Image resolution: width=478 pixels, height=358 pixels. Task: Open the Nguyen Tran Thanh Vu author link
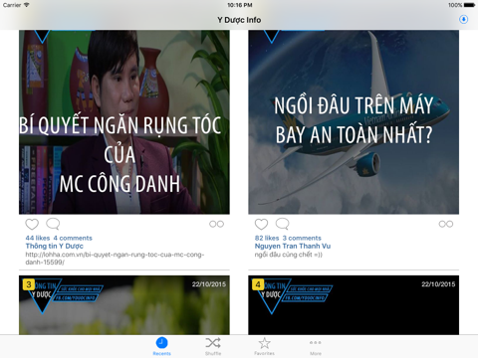point(293,246)
